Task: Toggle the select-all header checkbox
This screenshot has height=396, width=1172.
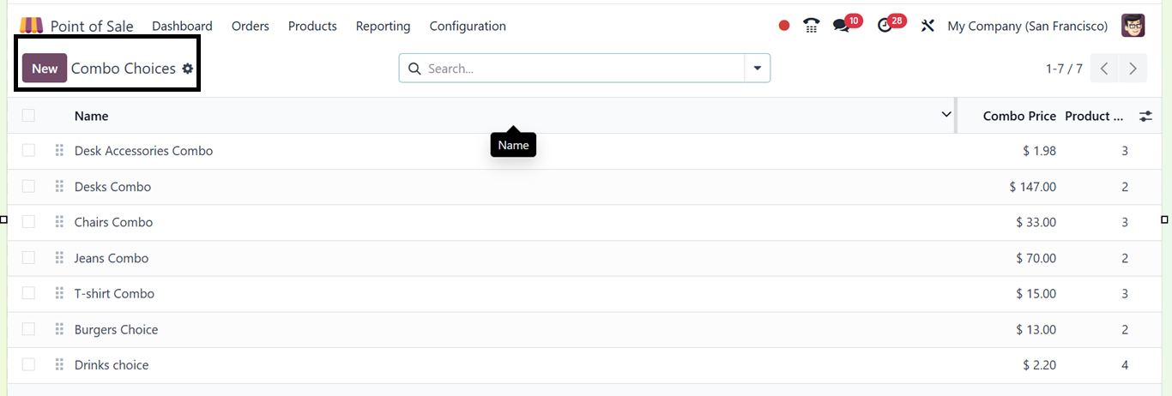Action: click(28, 116)
